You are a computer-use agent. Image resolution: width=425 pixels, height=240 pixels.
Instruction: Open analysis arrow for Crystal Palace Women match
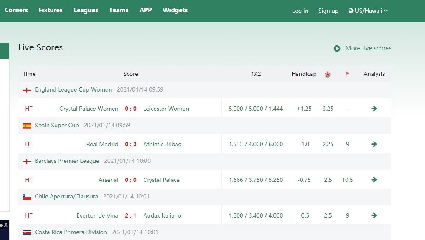click(374, 109)
